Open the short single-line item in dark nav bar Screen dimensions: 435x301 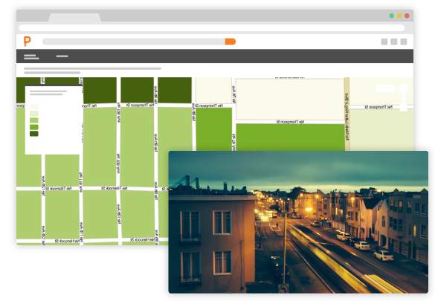tap(62, 56)
